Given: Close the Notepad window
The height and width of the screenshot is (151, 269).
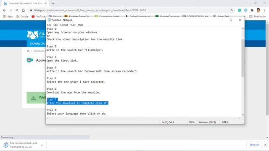Looking at the screenshot, I should pyautogui.click(x=240, y=20).
